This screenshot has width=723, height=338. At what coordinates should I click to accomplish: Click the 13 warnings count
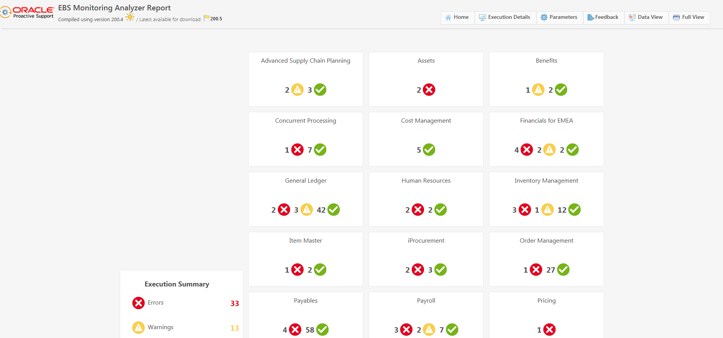click(235, 328)
